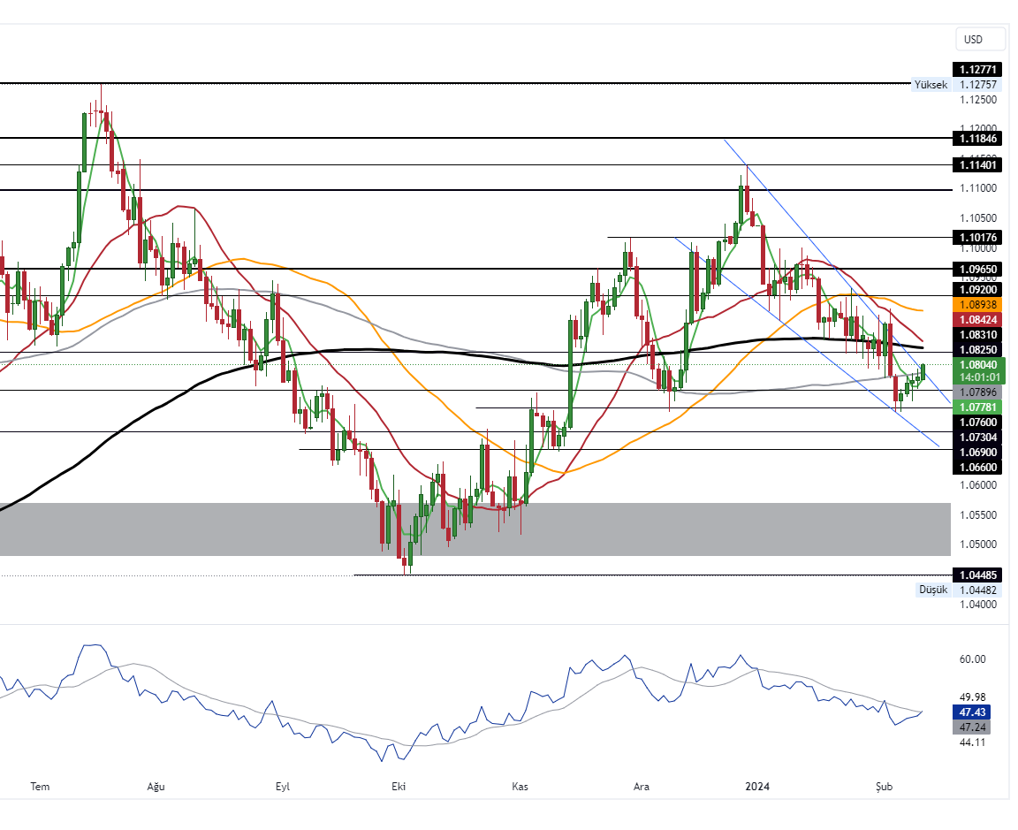The width and height of the screenshot is (1018, 830).
Task: Select the green current price label 1.08040
Action: tap(977, 364)
